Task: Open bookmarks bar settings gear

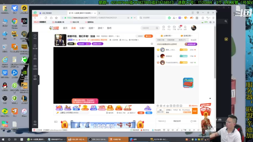Action: (x=210, y=22)
